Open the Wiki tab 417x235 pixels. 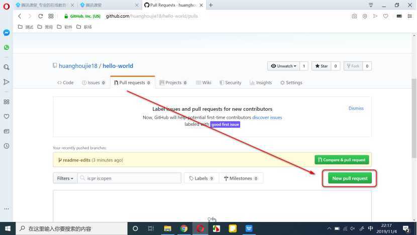(203, 83)
